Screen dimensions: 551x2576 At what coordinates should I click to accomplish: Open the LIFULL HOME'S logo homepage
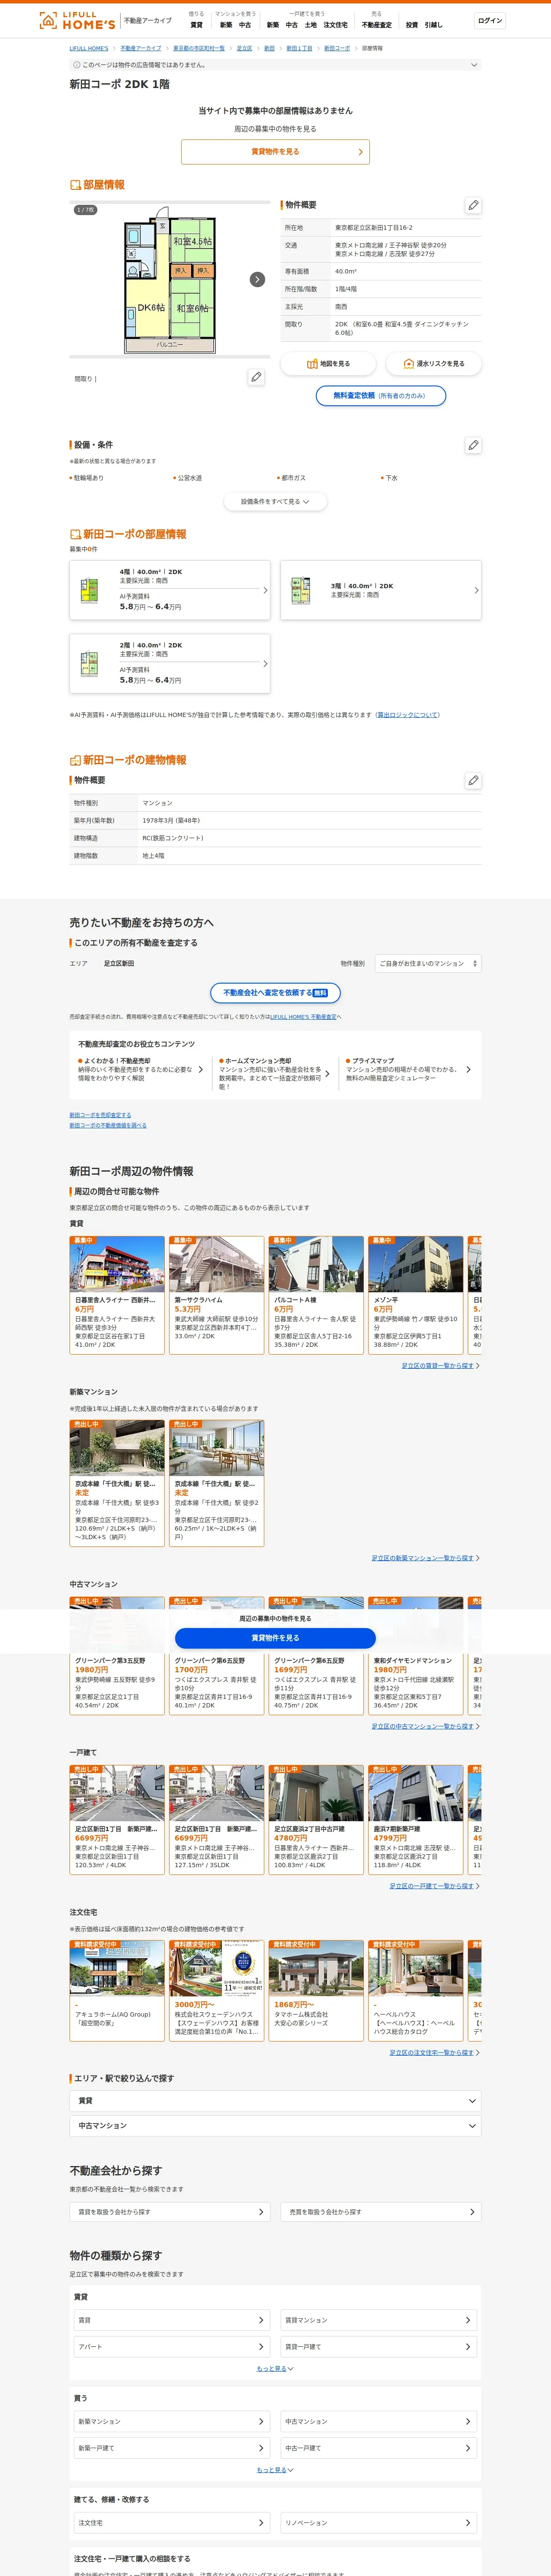[77, 21]
